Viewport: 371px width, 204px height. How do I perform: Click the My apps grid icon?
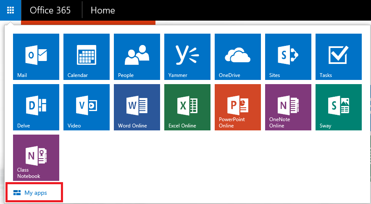pyautogui.click(x=17, y=193)
